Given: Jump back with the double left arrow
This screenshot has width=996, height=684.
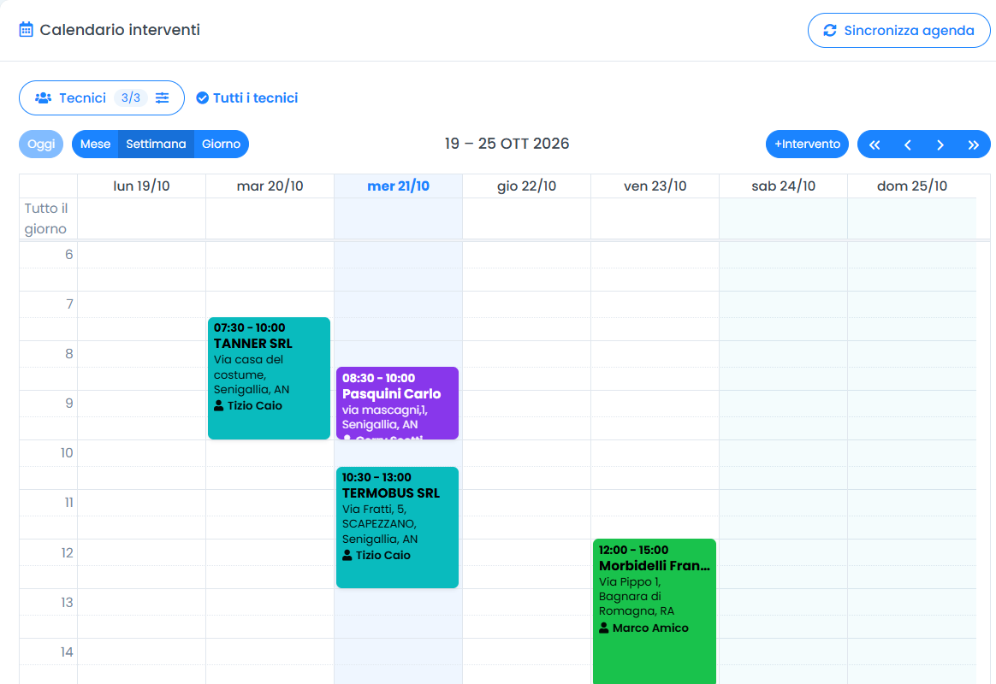Looking at the screenshot, I should point(874,144).
